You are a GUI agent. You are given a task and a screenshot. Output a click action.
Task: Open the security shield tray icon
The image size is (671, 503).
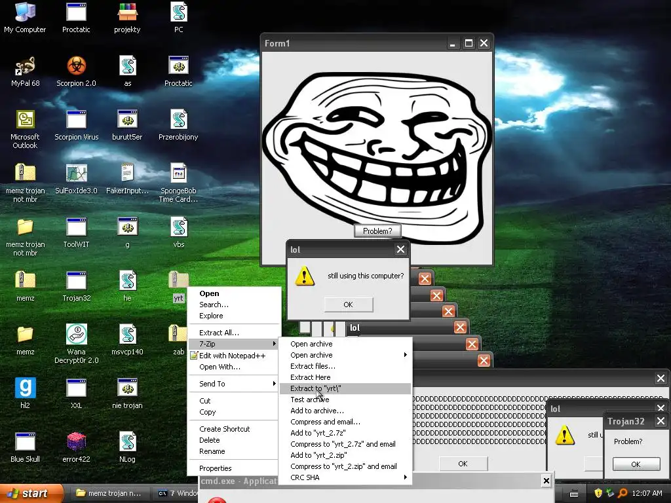pos(598,493)
